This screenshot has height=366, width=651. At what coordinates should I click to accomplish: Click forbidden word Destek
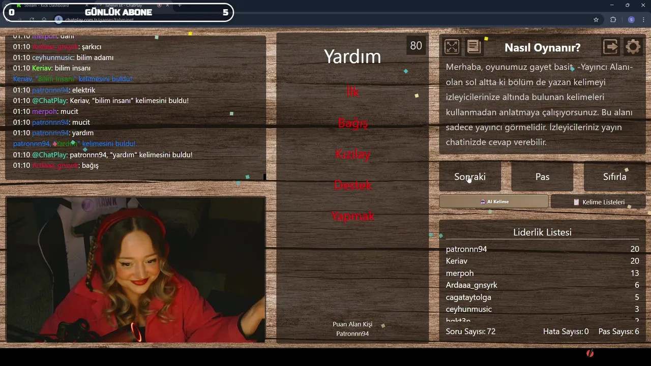point(352,185)
